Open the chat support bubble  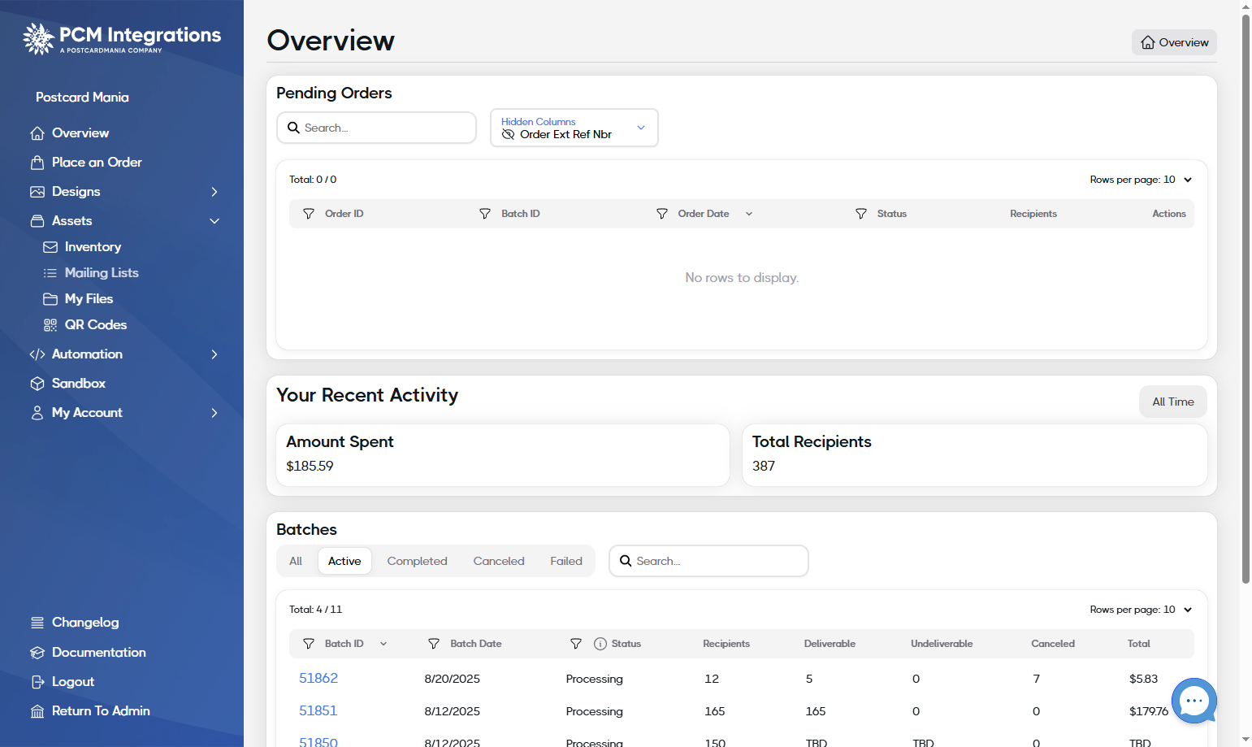tap(1194, 701)
